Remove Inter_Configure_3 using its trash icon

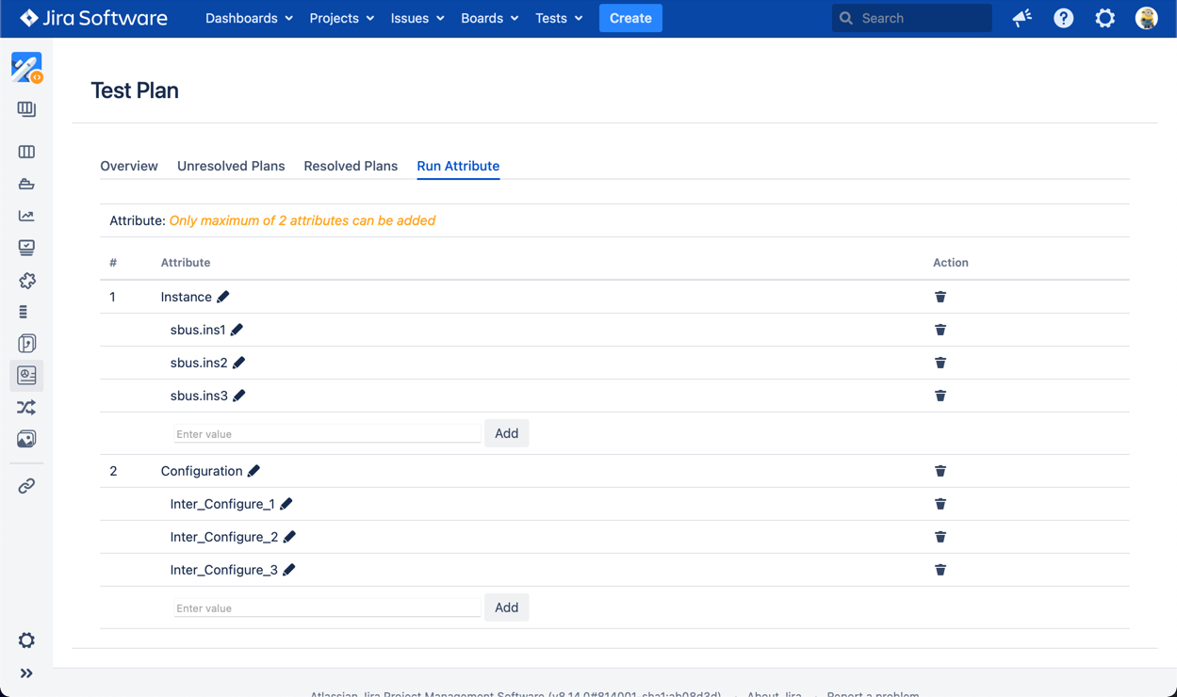tap(940, 570)
